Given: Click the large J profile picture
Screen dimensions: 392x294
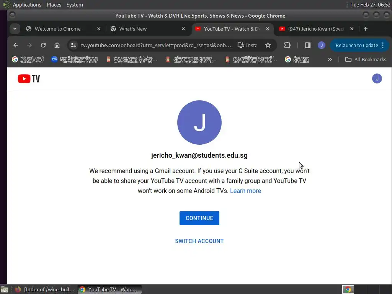Looking at the screenshot, I should (x=199, y=122).
